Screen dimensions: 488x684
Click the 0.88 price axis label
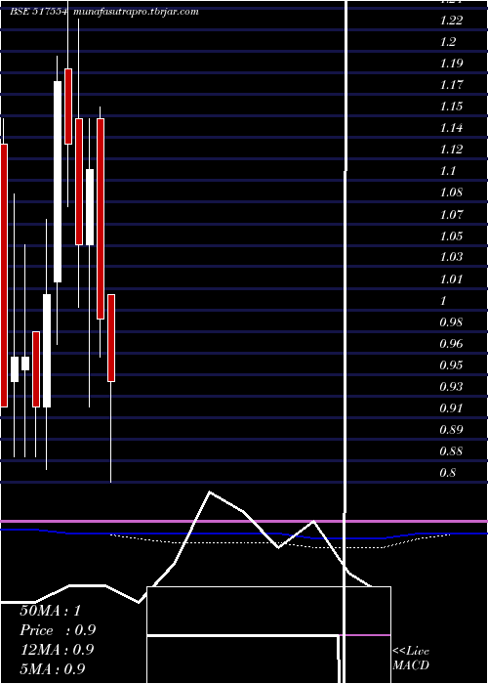coord(451,451)
